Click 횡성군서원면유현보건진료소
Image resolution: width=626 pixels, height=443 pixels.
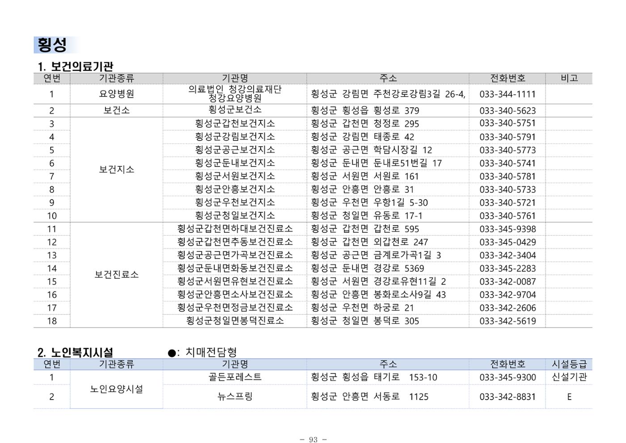tap(235, 281)
